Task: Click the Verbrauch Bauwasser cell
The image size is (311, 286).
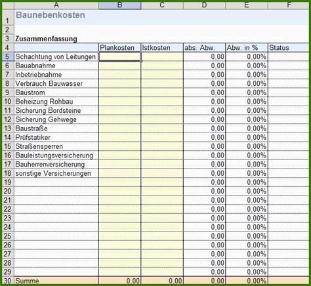Action: tap(56, 83)
